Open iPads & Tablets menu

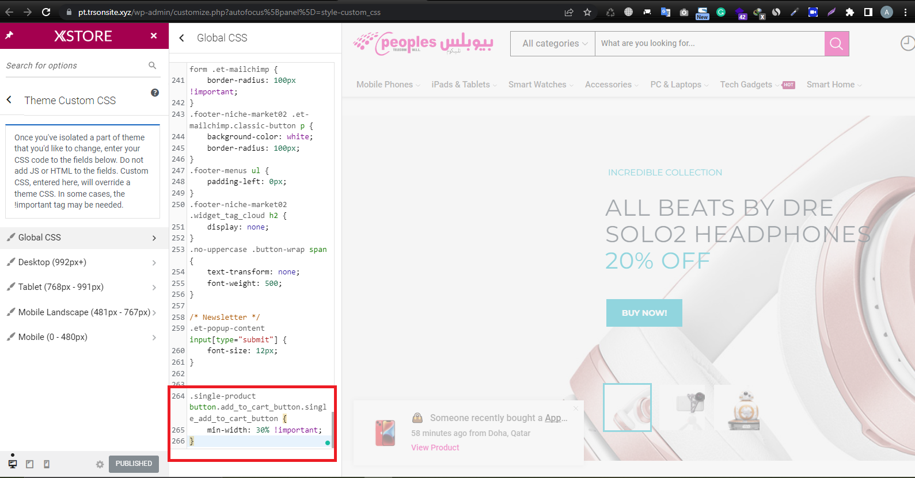pyautogui.click(x=464, y=85)
